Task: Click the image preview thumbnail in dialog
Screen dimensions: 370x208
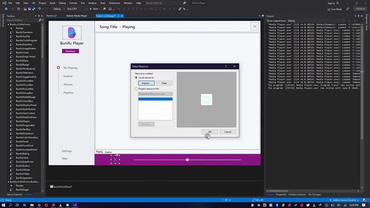Action: click(206, 99)
